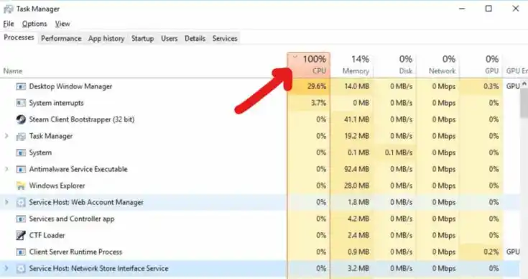Screen dimensions: 528x279
Task: Switch to the Processes tab
Action: [19, 37]
